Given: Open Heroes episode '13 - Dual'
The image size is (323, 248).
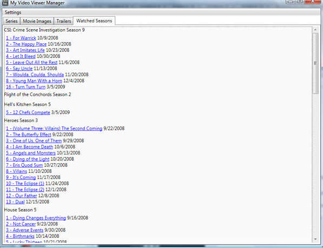Looking at the screenshot, I should pyautogui.click(x=15, y=202).
